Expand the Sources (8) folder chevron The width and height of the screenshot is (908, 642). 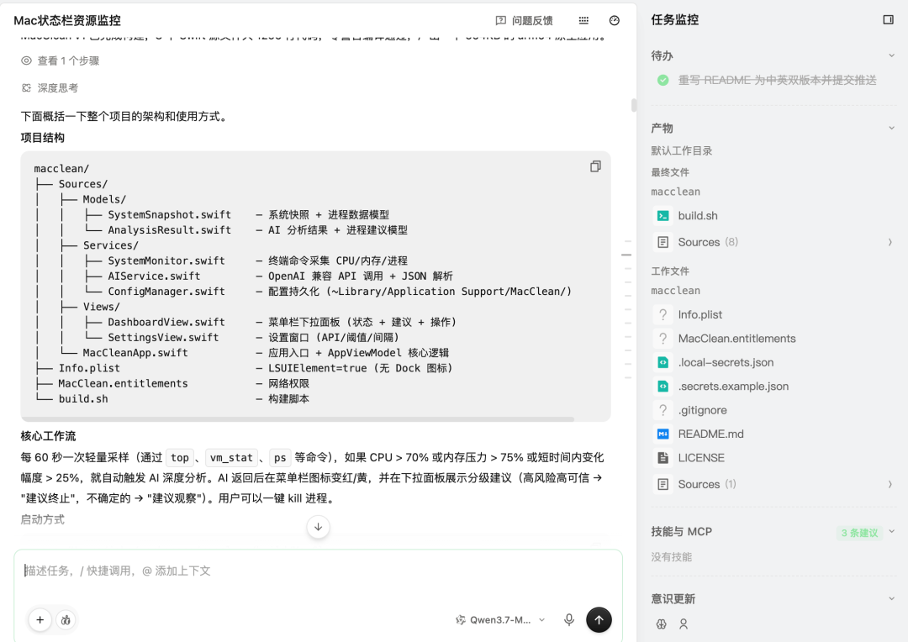pyautogui.click(x=890, y=242)
